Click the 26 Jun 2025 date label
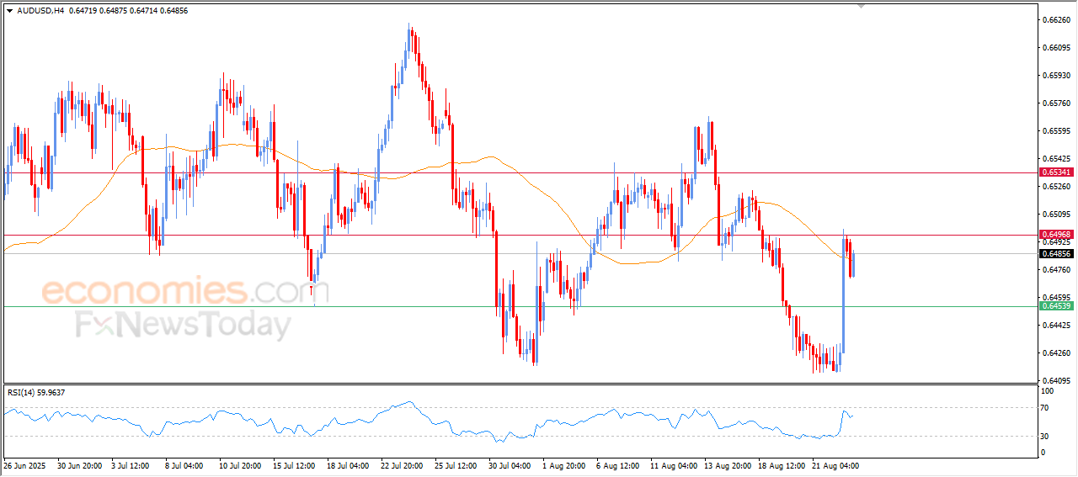 click(x=23, y=464)
